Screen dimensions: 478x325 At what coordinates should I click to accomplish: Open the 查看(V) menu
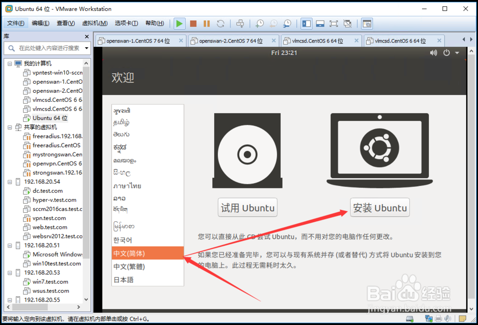65,23
